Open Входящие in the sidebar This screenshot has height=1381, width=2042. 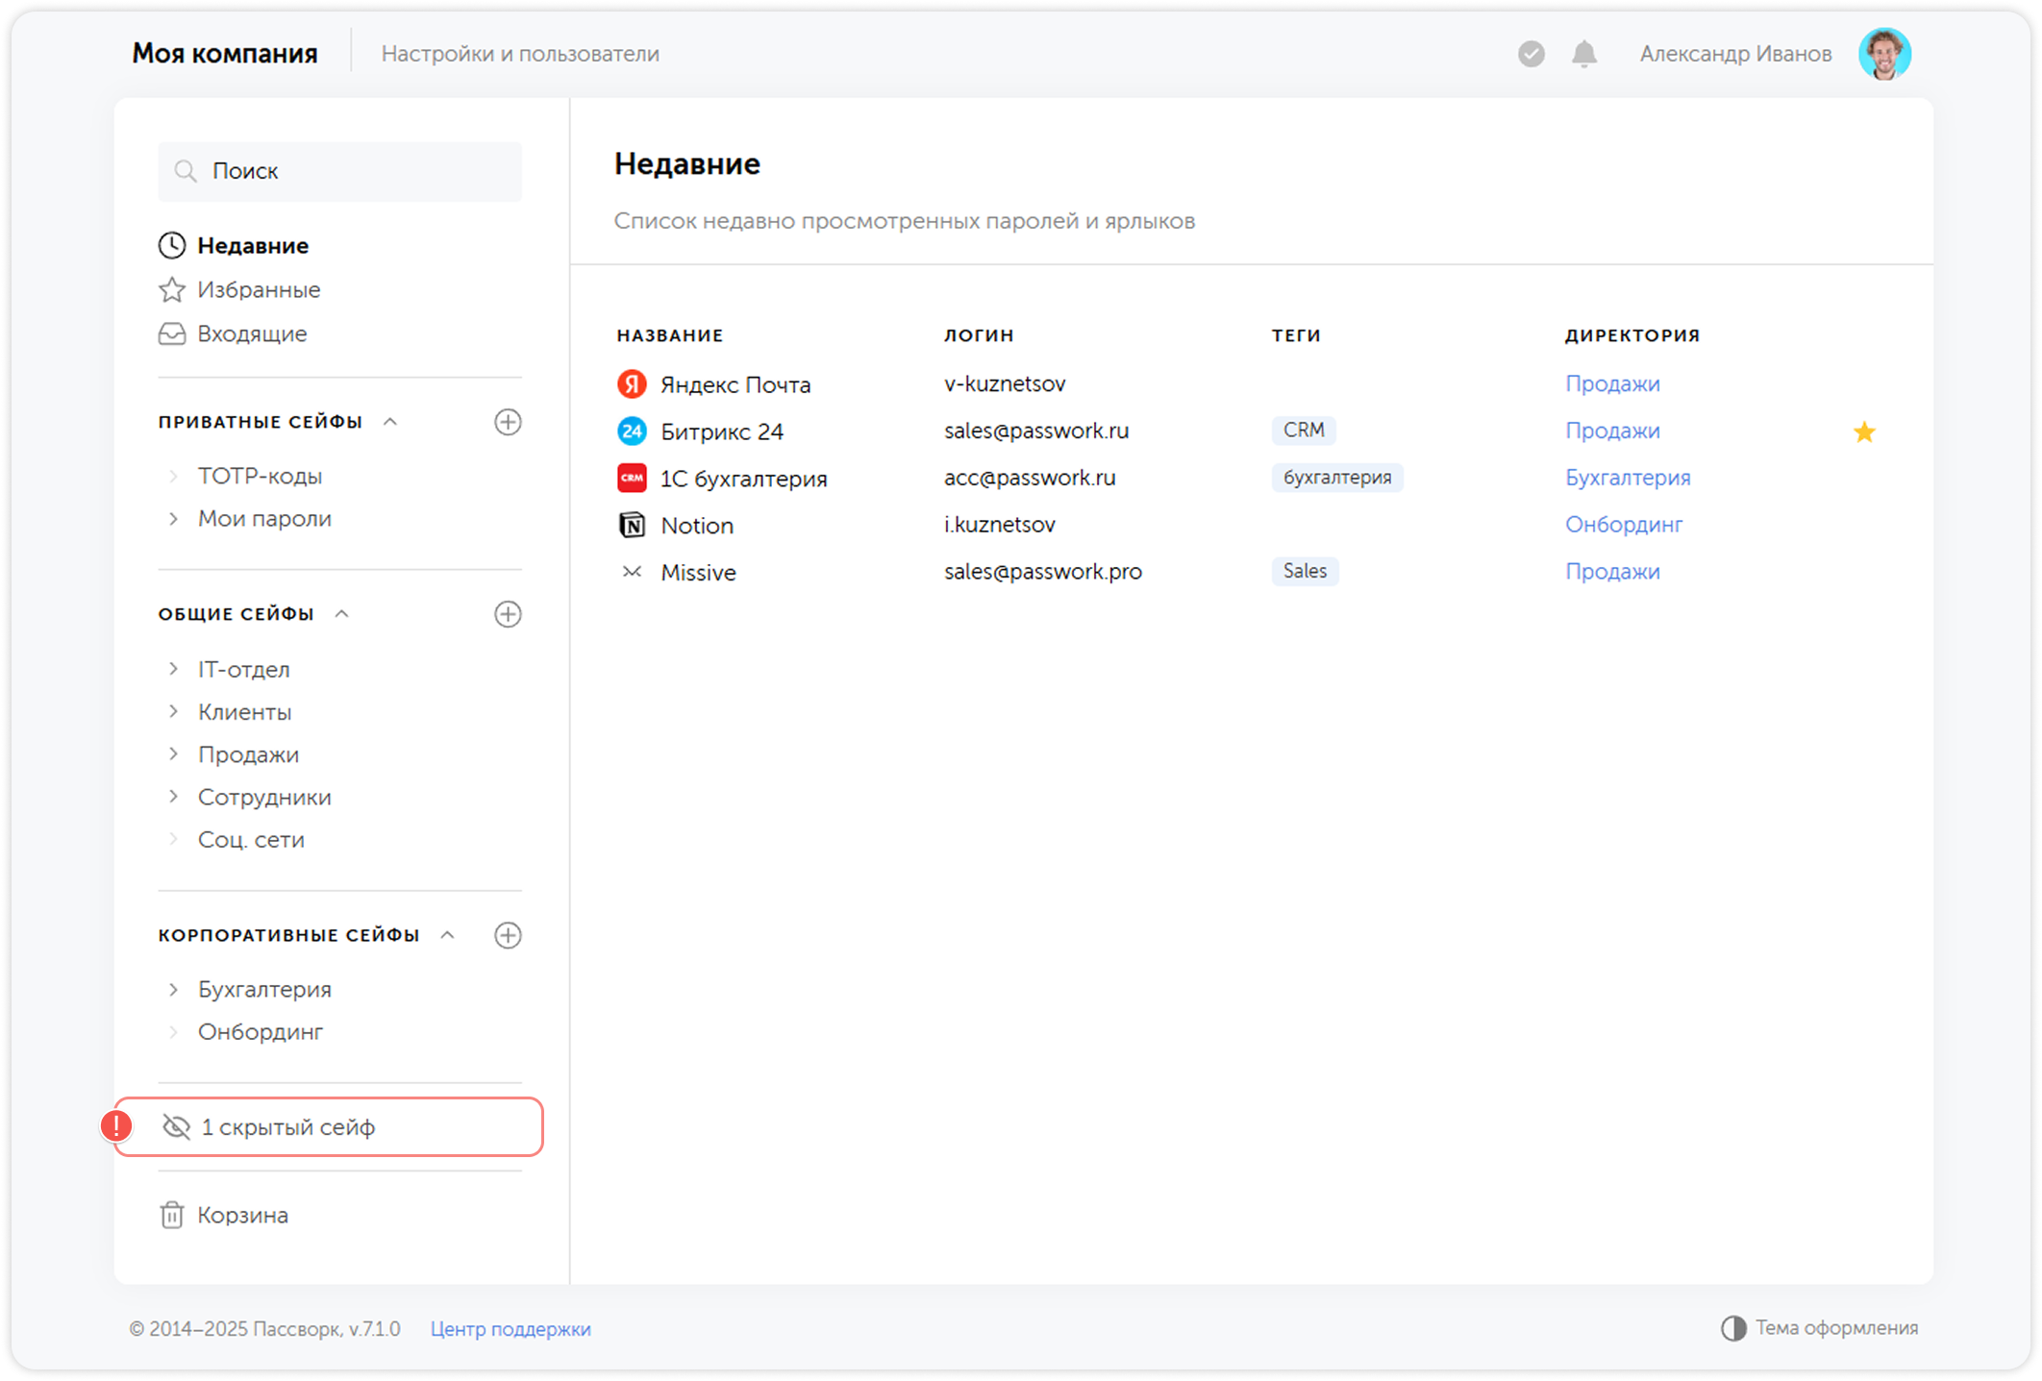tap(252, 333)
